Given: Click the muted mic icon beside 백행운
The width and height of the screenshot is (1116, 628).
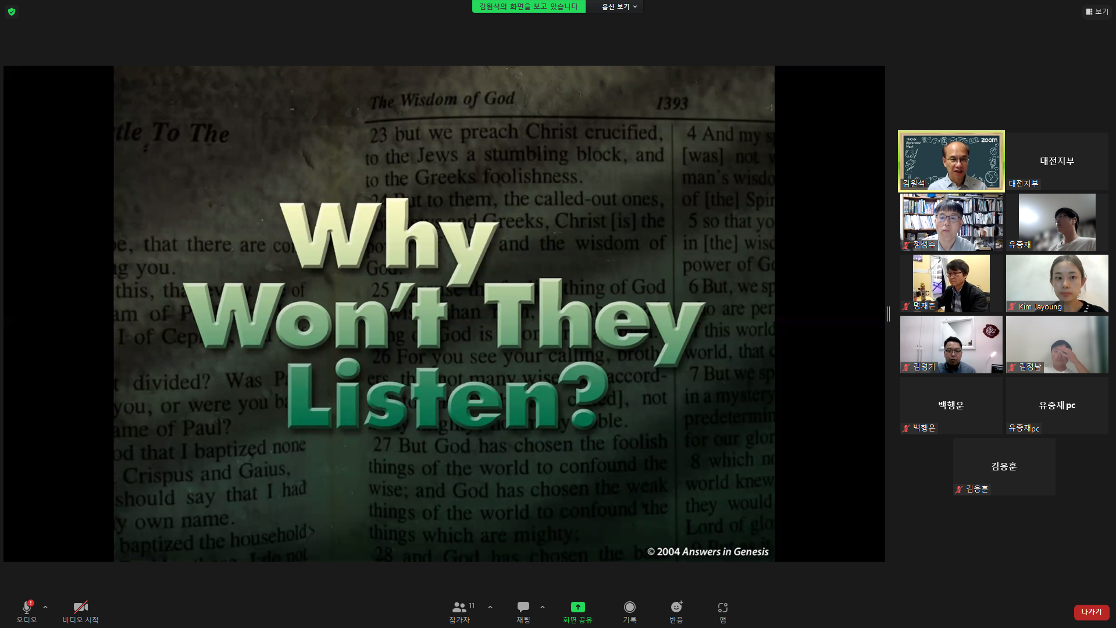Looking at the screenshot, I should [x=906, y=429].
